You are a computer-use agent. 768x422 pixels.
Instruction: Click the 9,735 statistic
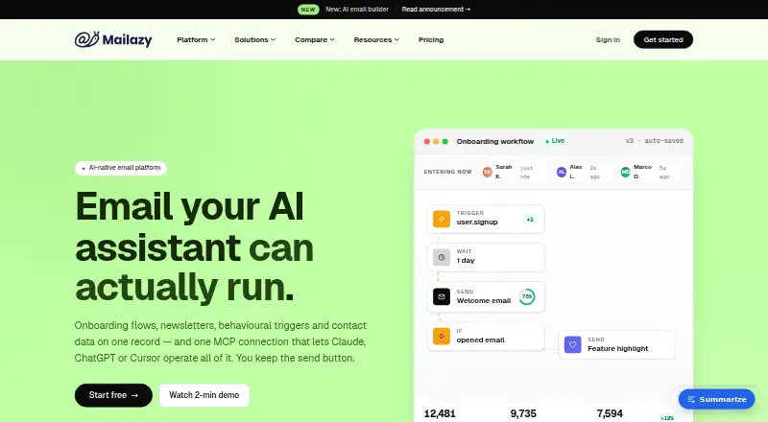[523, 413]
